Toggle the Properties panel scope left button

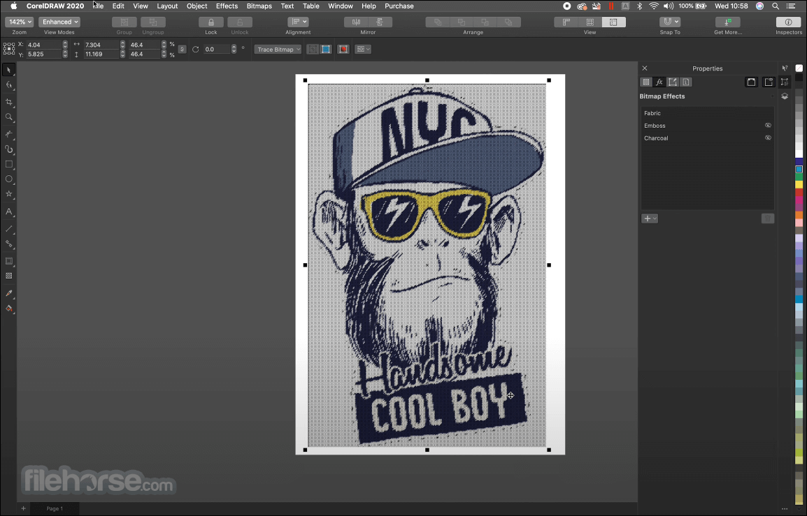[x=752, y=82]
